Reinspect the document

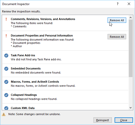pyautogui.click(x=103, y=120)
